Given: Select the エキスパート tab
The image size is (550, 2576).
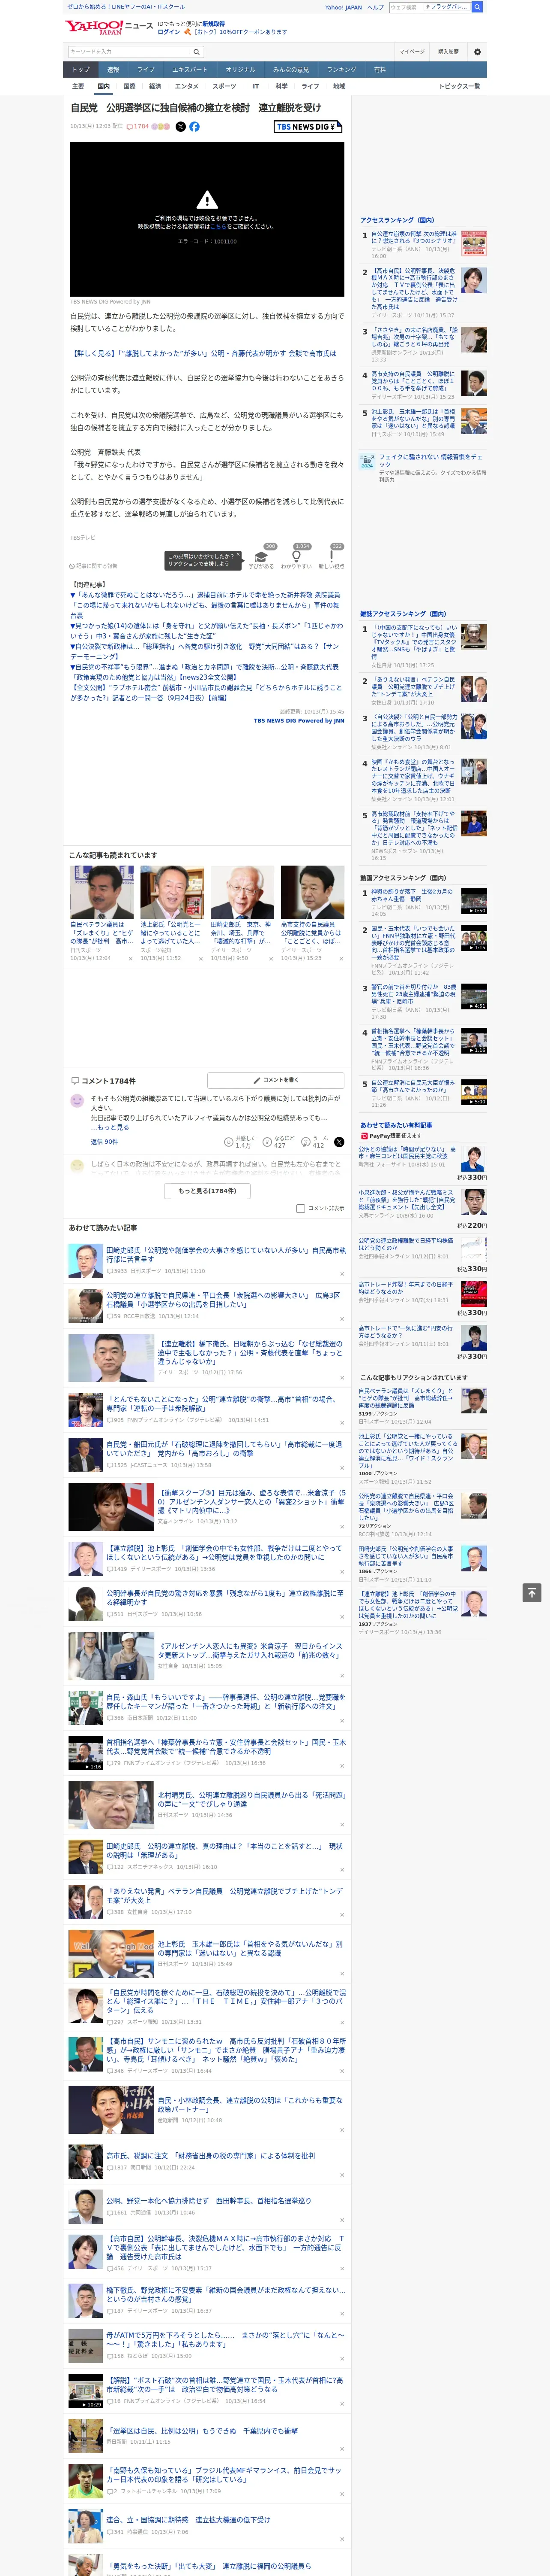Looking at the screenshot, I should click(x=190, y=70).
